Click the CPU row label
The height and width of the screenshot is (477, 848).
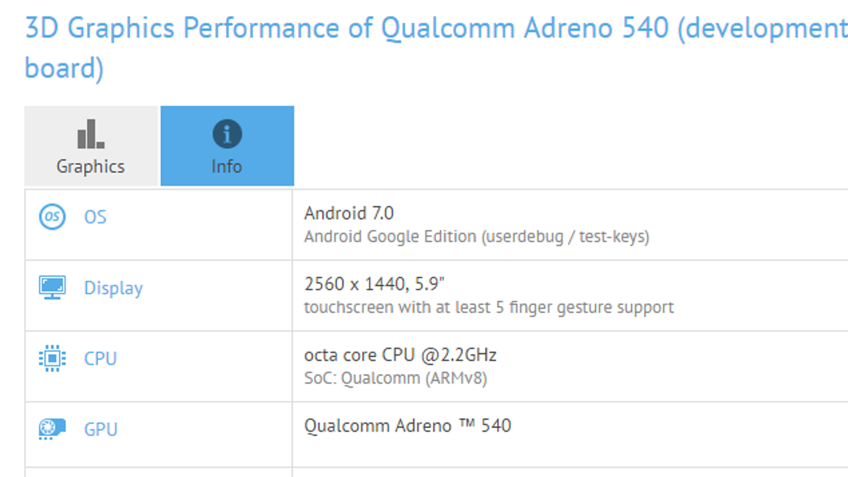click(x=100, y=359)
